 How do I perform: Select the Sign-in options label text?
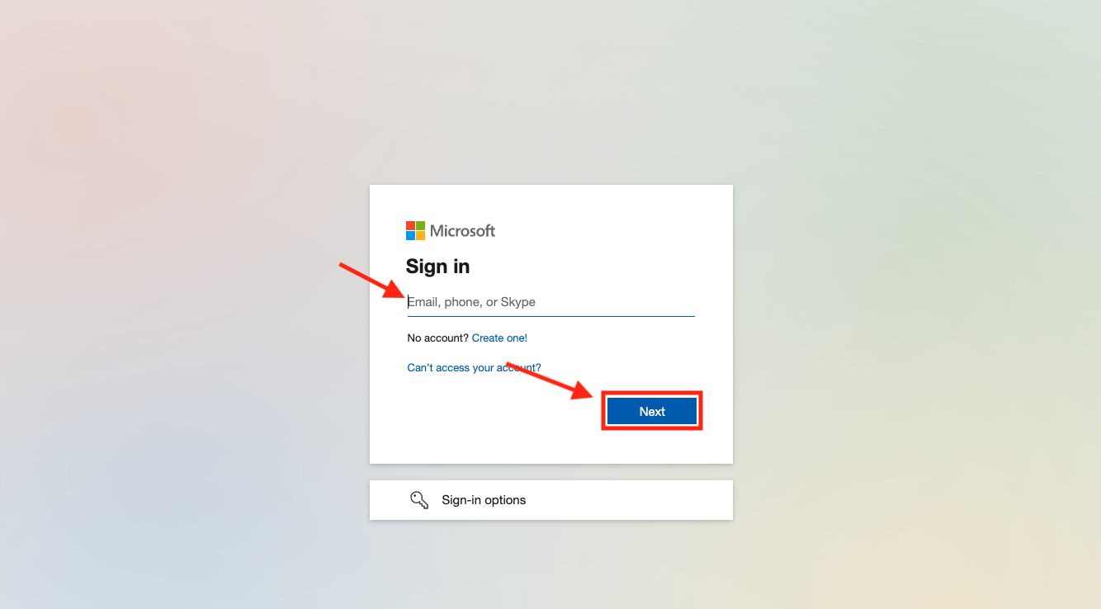[484, 500]
